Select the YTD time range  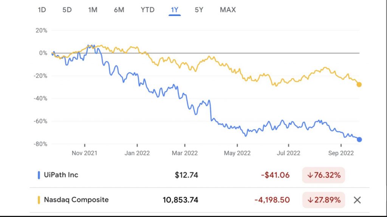[147, 10]
